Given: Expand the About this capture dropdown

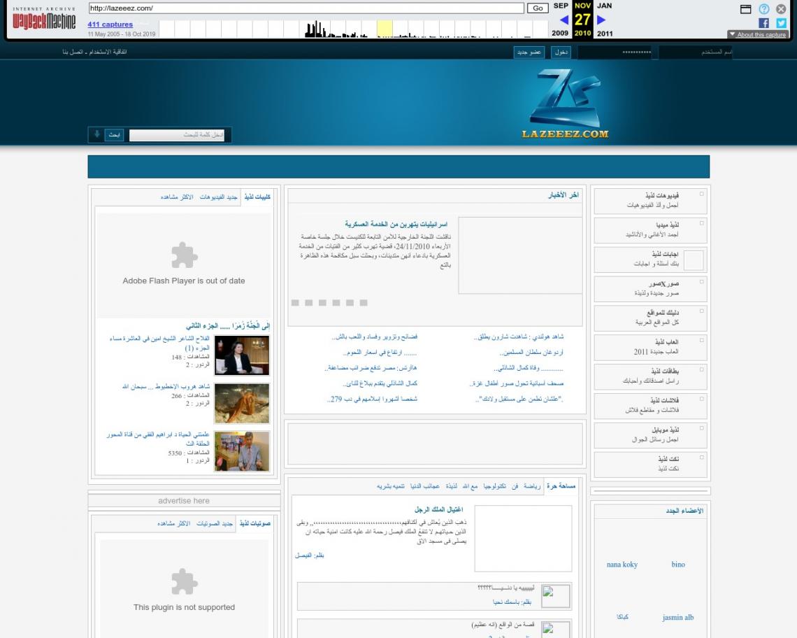Looking at the screenshot, I should pos(757,34).
